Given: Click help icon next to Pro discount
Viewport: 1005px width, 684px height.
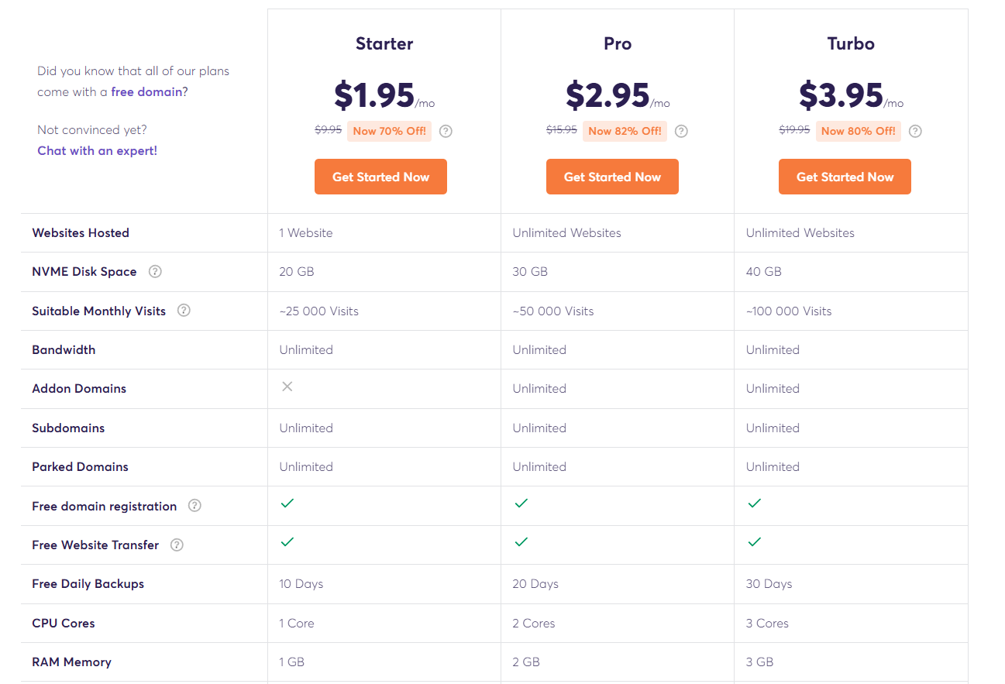Looking at the screenshot, I should pyautogui.click(x=681, y=131).
